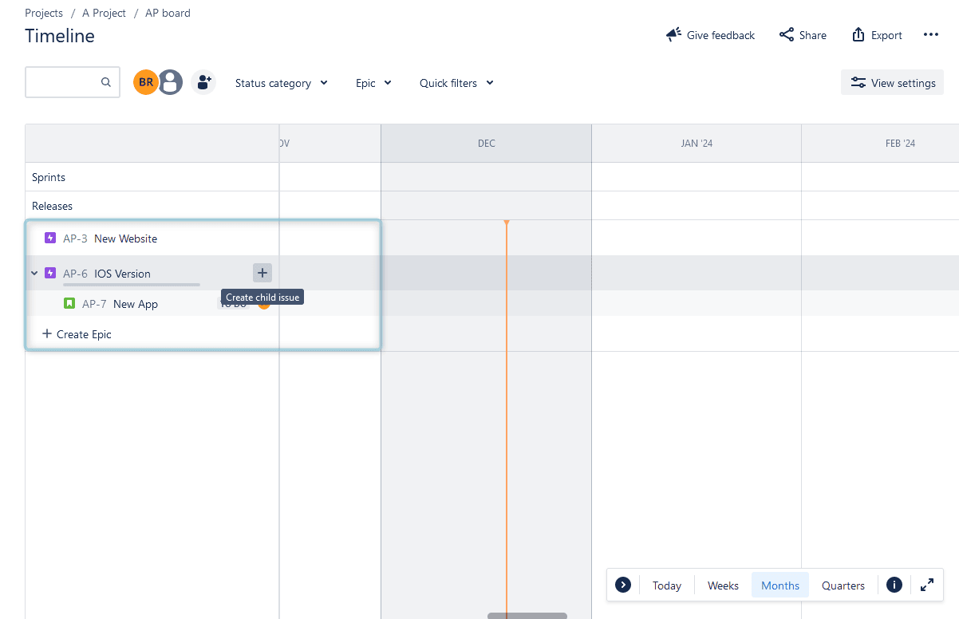Select the Create child issue plus button
Screen dimensions: 959x619
[x=262, y=273]
